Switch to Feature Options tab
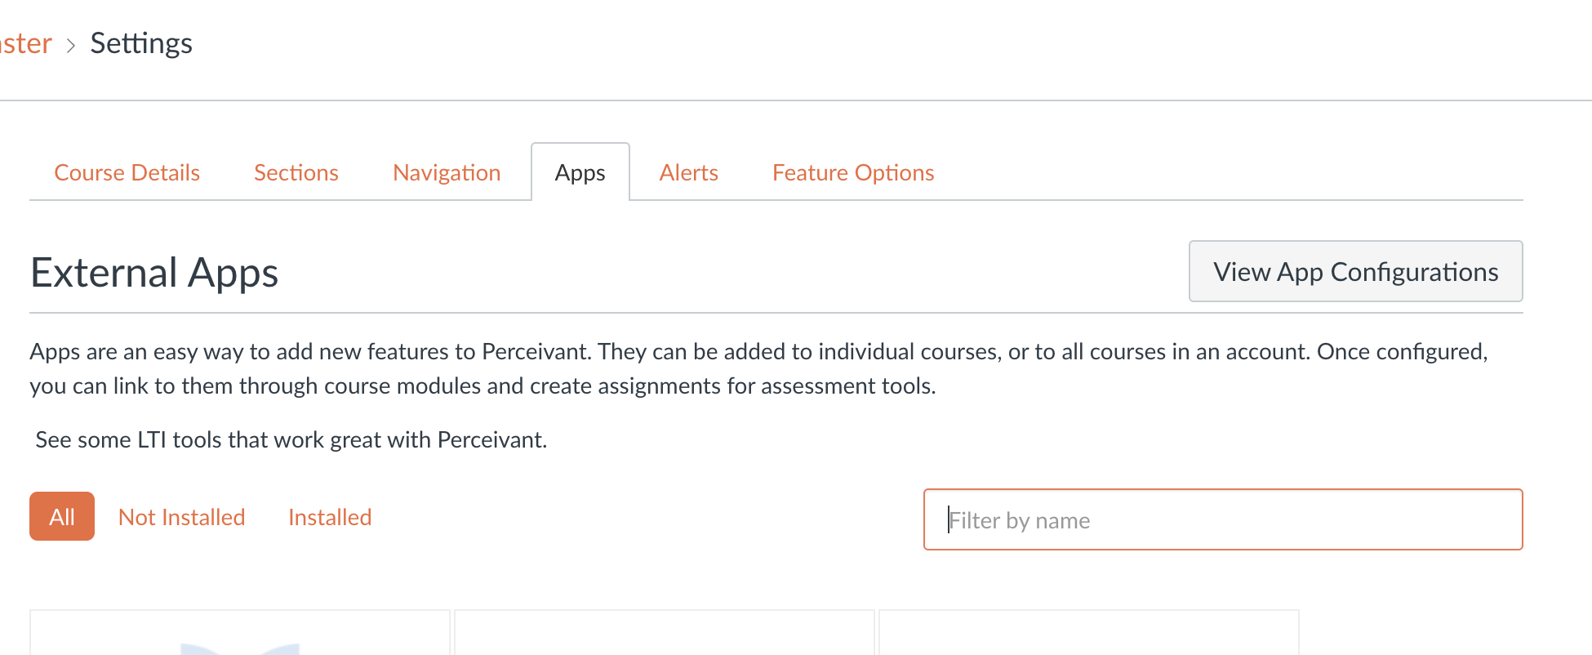The height and width of the screenshot is (655, 1592). (x=853, y=172)
